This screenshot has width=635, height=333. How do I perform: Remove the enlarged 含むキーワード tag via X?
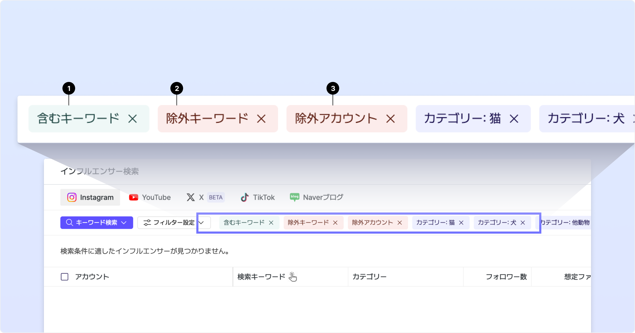[133, 119]
